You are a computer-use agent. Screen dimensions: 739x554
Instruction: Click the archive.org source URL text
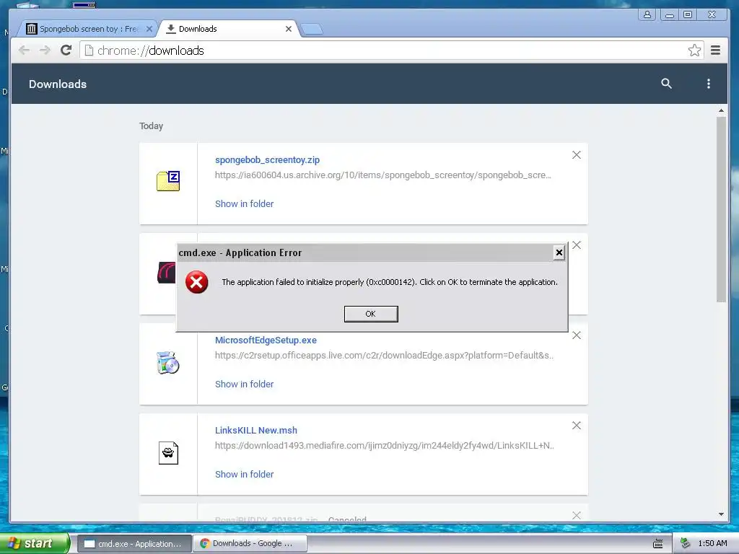click(x=382, y=175)
